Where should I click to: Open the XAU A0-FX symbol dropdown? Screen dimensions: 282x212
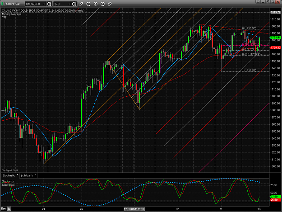pos(44,4)
